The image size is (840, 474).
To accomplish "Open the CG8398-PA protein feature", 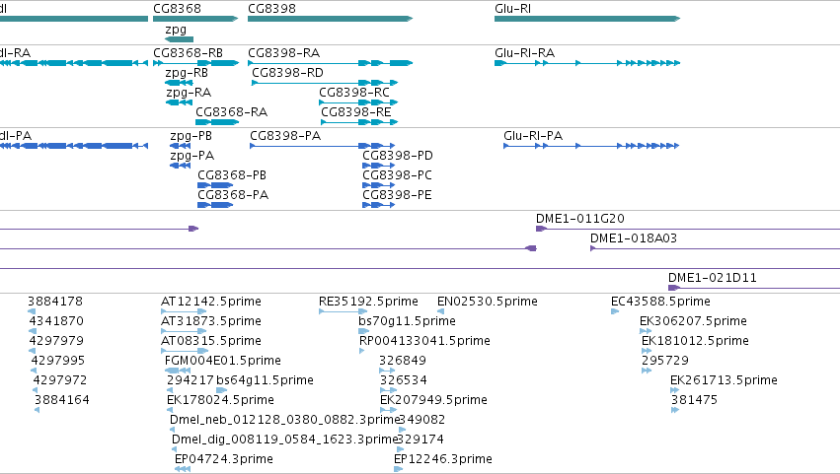I will [x=322, y=146].
